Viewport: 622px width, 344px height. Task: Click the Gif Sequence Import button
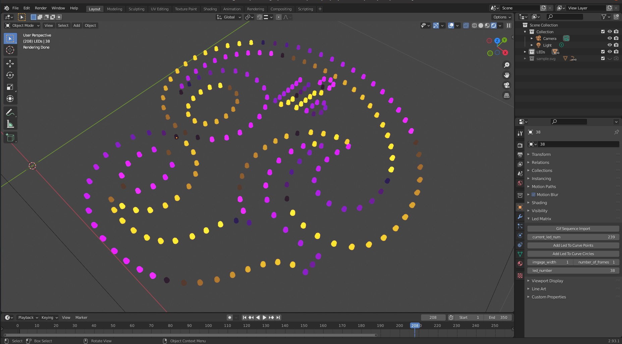573,229
